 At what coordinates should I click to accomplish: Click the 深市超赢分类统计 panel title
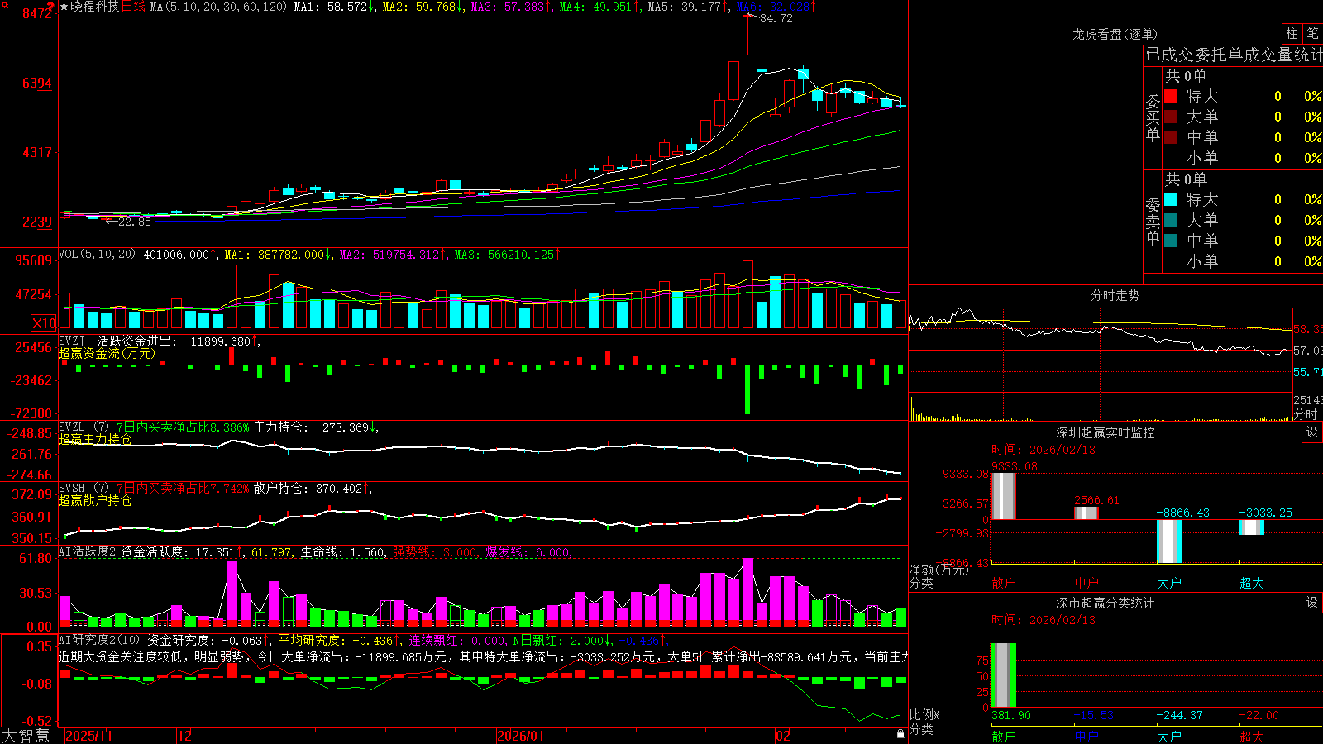pos(1106,603)
